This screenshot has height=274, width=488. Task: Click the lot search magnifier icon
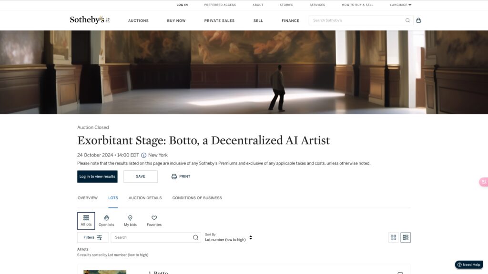(195, 237)
